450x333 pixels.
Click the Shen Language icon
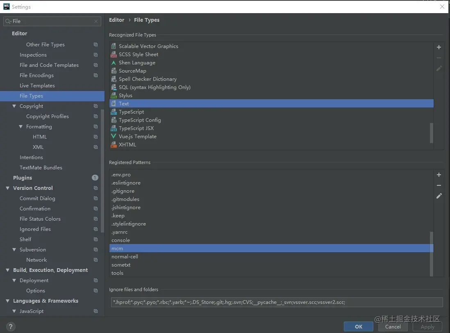(114, 63)
